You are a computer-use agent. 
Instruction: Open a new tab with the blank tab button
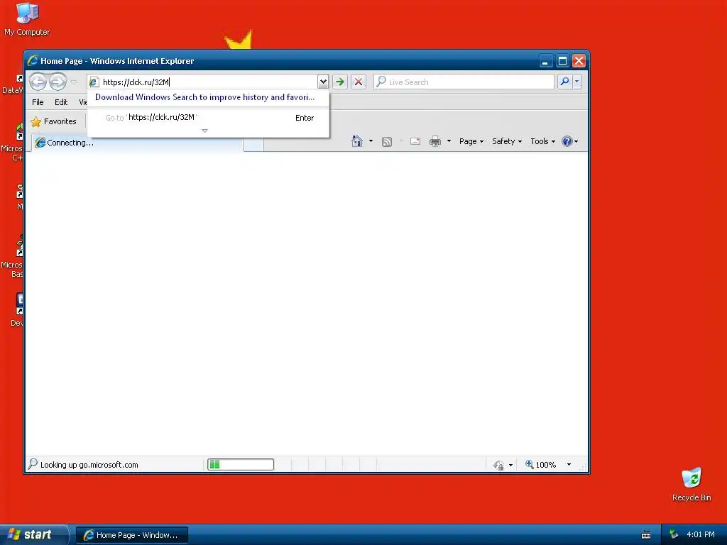tap(253, 145)
